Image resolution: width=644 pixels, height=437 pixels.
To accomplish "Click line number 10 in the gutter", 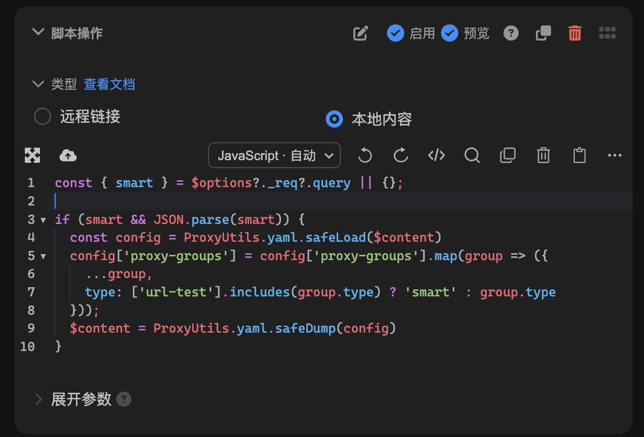I will pos(27,347).
